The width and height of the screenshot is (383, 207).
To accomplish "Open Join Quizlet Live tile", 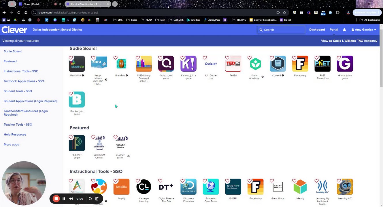I will 211,64.
